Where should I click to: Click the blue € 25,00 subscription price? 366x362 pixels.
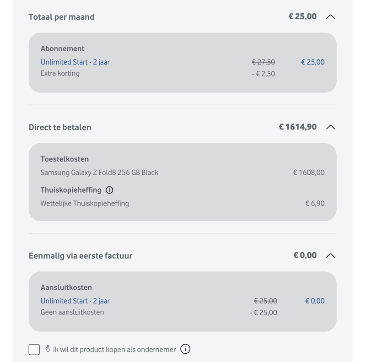313,62
